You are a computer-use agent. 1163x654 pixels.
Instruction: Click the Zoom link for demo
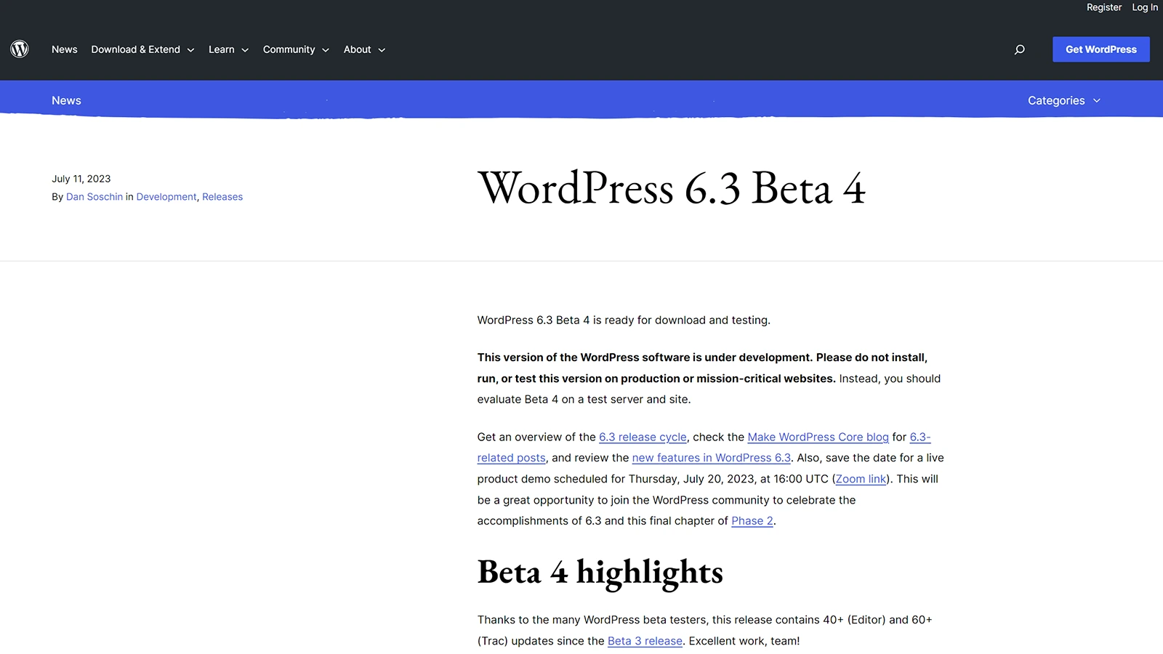(x=861, y=479)
